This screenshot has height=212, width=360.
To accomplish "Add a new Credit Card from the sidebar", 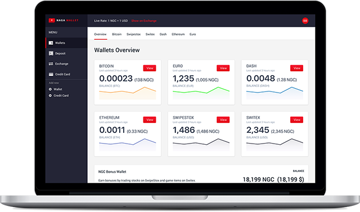I will [x=58, y=96].
